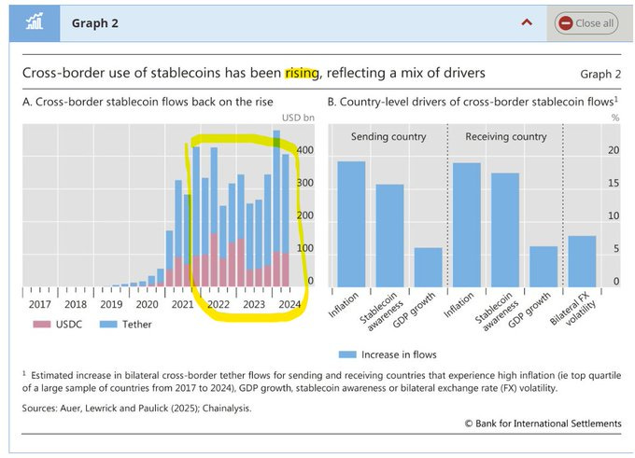This screenshot has height=458, width=635.
Task: Click the 2022 axis label
Action: pos(219,304)
